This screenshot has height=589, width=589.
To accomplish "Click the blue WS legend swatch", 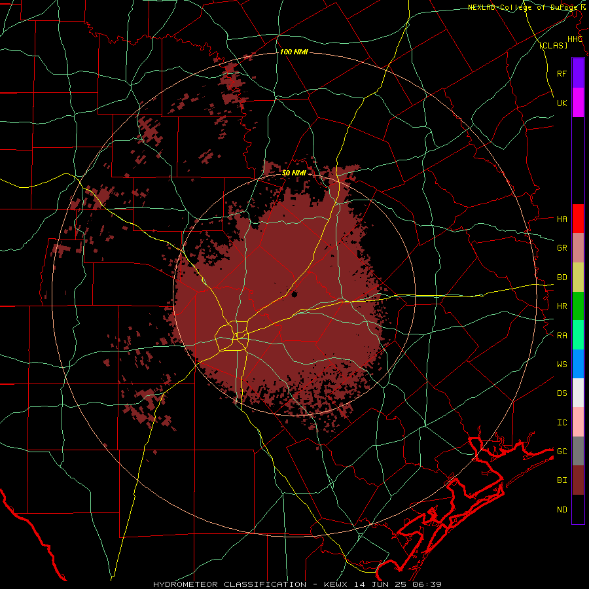I will [x=578, y=364].
